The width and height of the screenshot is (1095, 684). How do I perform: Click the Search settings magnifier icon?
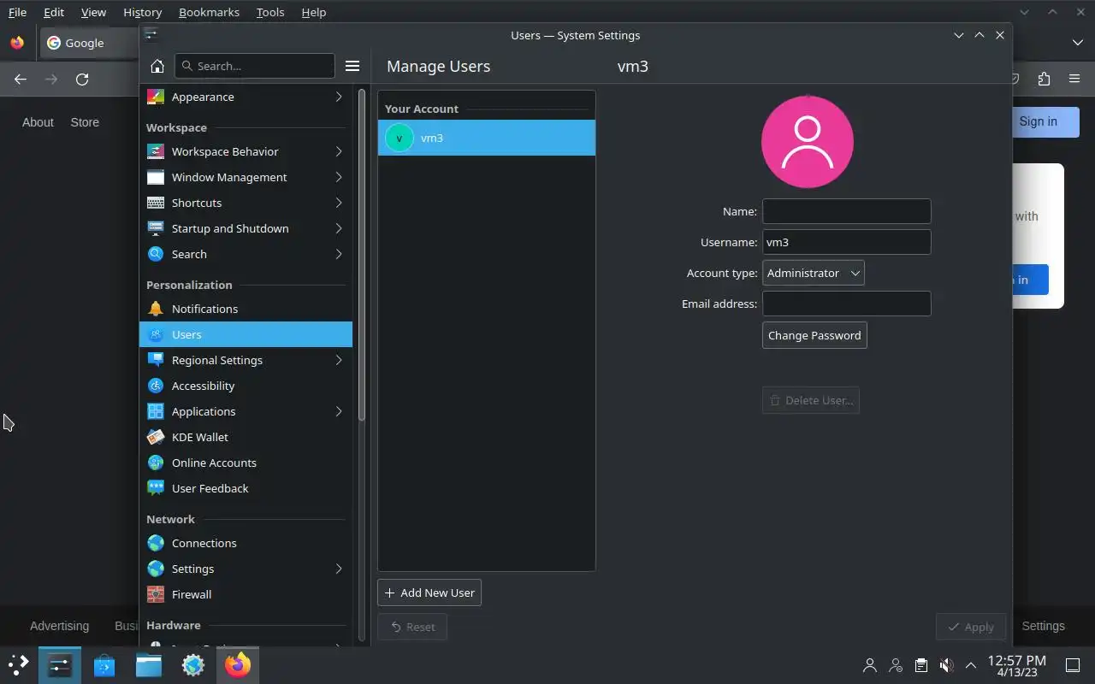coord(156,254)
